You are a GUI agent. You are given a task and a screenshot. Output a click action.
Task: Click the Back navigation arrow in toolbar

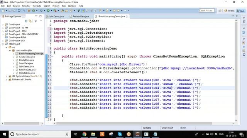click(118, 11)
